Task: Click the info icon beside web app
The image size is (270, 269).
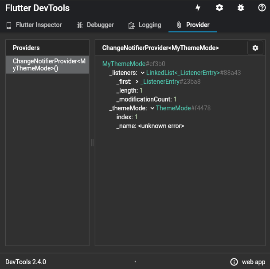Action: pyautogui.click(x=234, y=262)
